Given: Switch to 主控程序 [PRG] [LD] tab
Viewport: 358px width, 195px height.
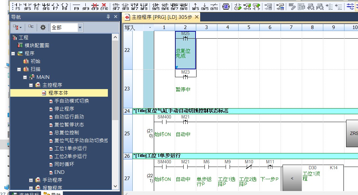Looking at the screenshot, I should (x=159, y=17).
